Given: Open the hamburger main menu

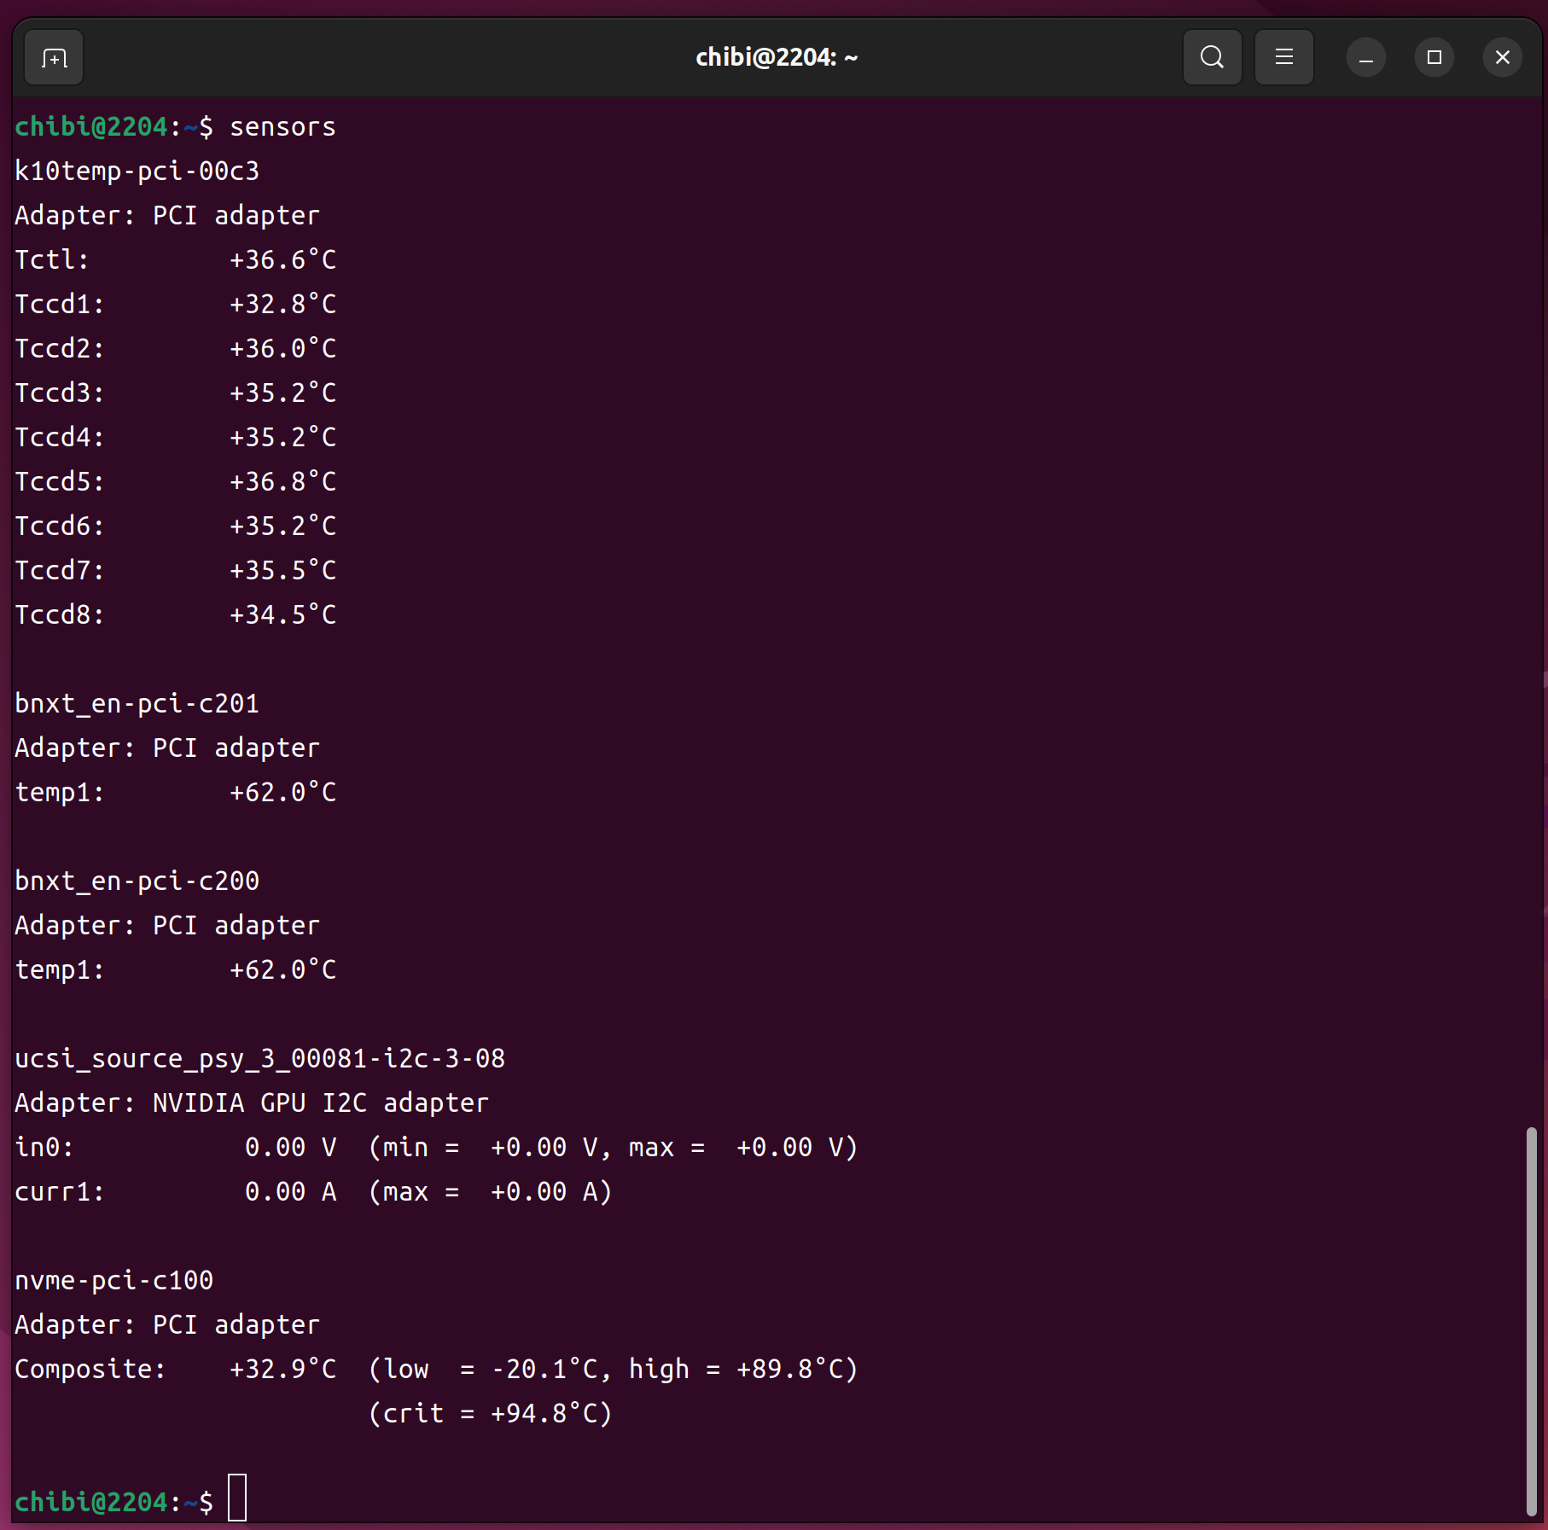Looking at the screenshot, I should click(x=1283, y=58).
